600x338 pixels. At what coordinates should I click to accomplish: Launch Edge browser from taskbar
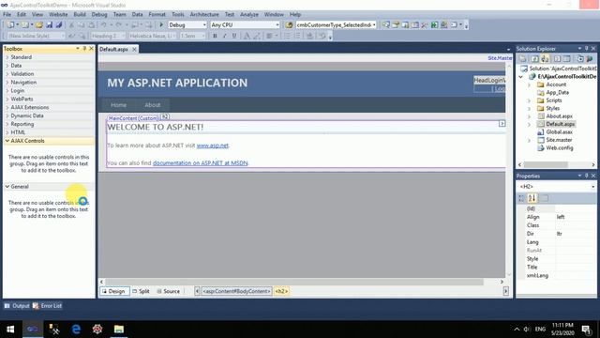coord(76,330)
